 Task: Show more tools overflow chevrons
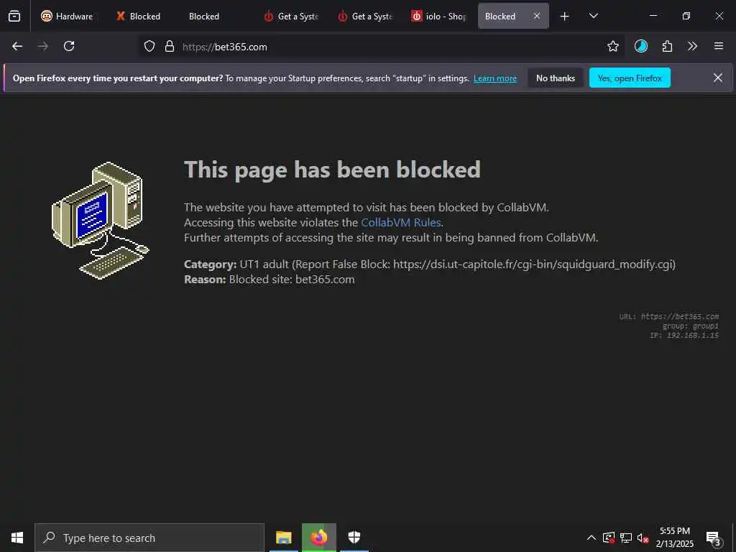[692, 47]
